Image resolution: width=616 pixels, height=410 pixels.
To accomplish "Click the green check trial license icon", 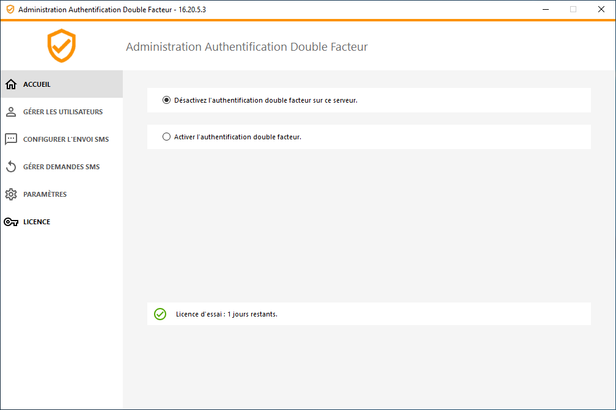I will point(160,314).
